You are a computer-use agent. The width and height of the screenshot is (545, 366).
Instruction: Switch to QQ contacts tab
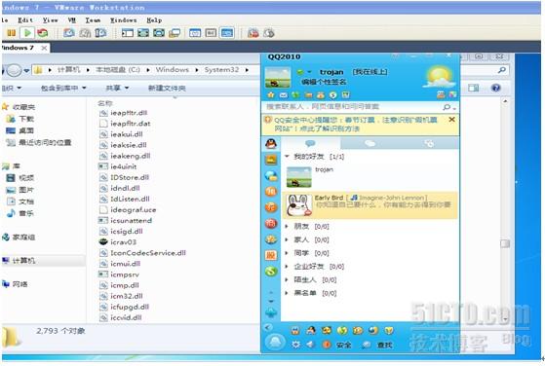point(310,143)
